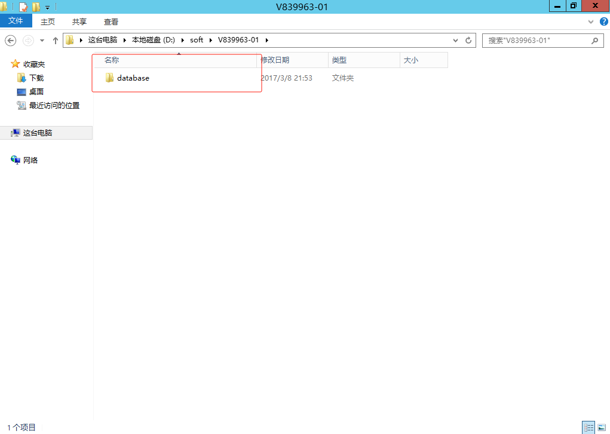This screenshot has width=610, height=434.
Task: Switch to the 共享 ribbon tab
Action: coord(79,21)
